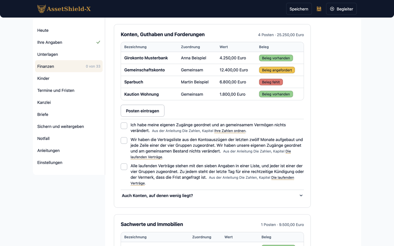The height and width of the screenshot is (246, 394).
Task: Go to Unterlagen in the sidebar
Action: (69, 54)
